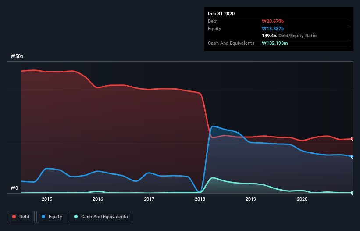
Task: Select the red Debt endpoint marker
Action: point(353,139)
